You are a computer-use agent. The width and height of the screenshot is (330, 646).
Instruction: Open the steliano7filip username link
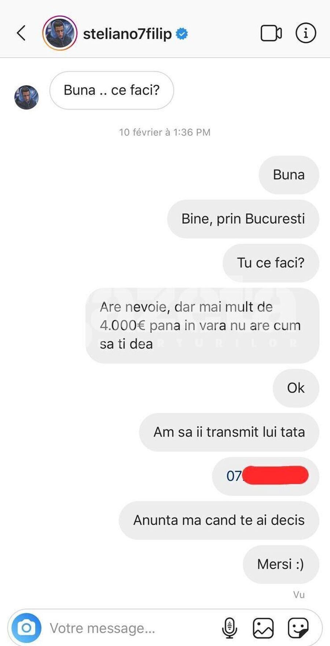pos(127,34)
